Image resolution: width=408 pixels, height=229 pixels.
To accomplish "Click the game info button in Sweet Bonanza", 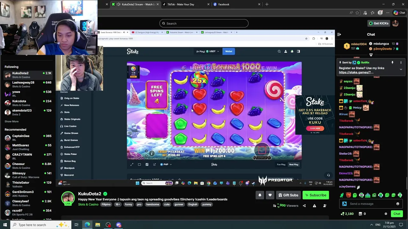I will 152,153.
